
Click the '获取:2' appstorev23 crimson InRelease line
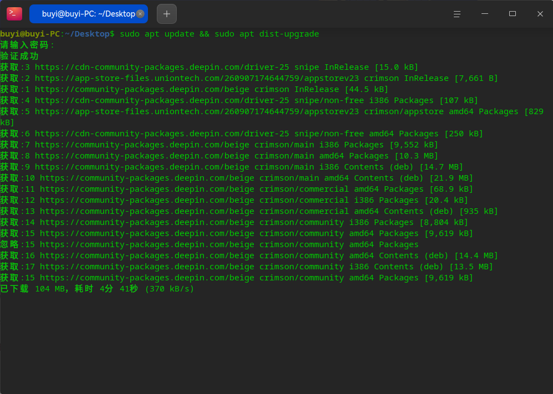(249, 78)
